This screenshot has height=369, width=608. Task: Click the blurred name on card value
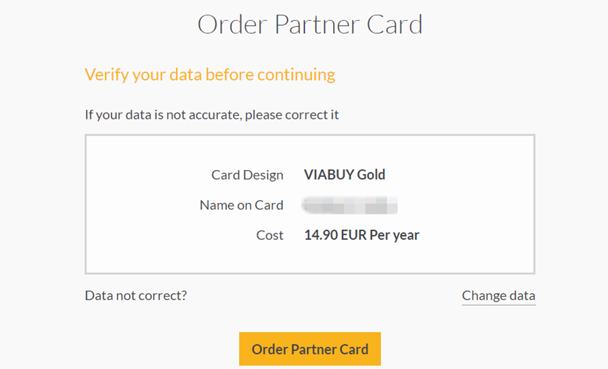coord(350,205)
